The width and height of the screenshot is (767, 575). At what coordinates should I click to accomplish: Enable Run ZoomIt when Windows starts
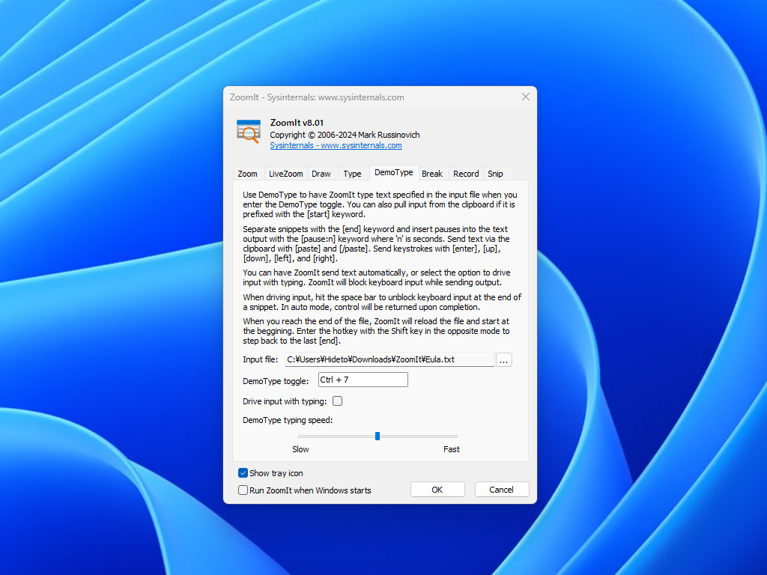(x=243, y=490)
